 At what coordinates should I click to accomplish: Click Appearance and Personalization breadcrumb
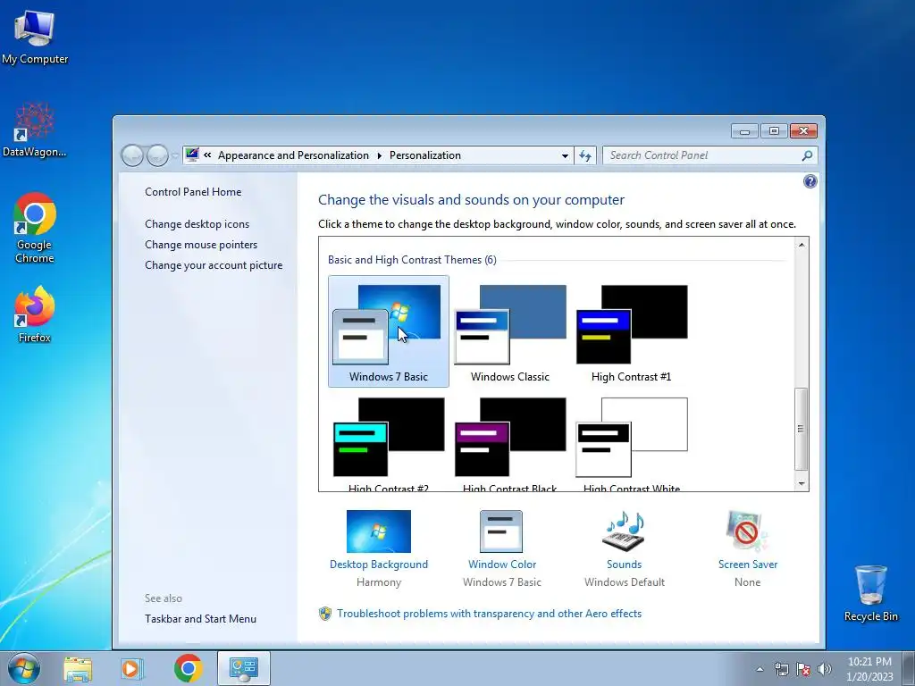293,155
